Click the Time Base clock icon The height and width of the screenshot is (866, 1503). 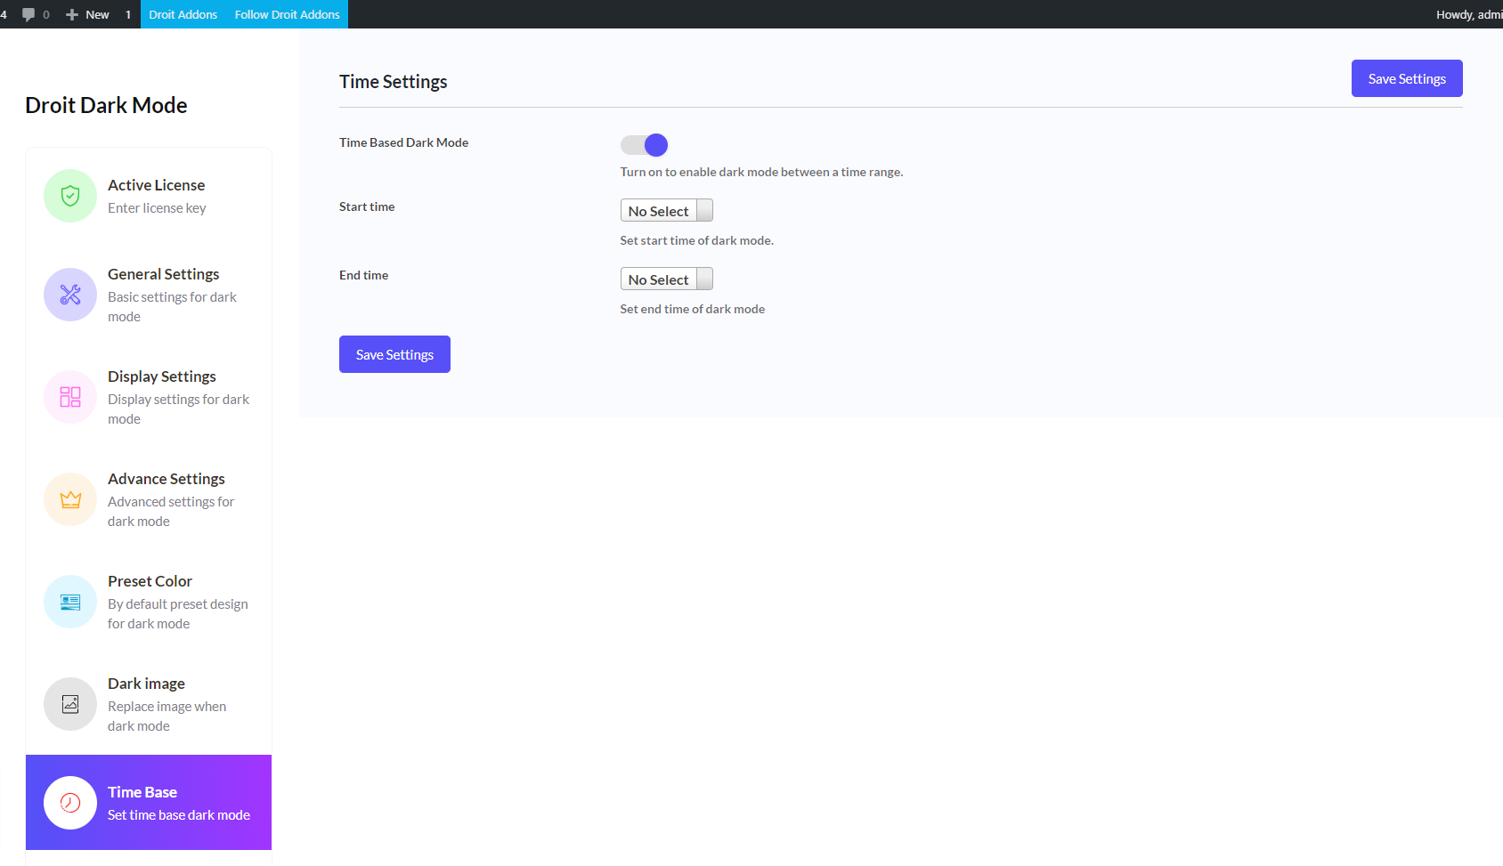click(x=70, y=803)
